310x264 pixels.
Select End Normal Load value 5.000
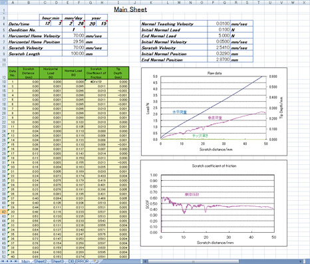pyautogui.click(x=219, y=36)
